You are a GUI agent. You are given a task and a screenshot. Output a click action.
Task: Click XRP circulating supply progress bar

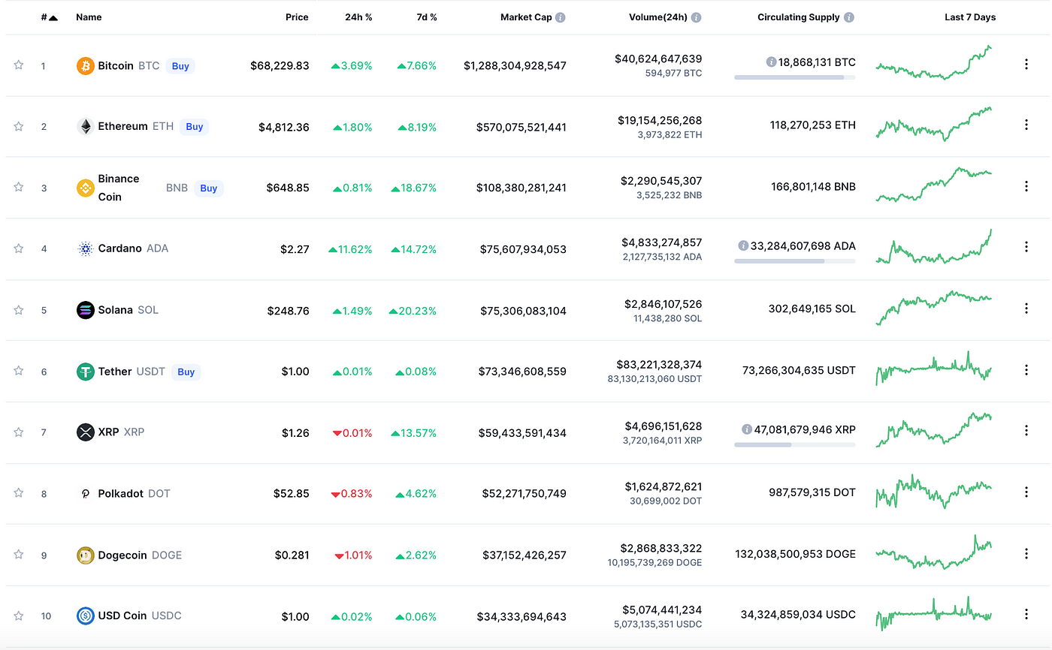pyautogui.click(x=795, y=445)
